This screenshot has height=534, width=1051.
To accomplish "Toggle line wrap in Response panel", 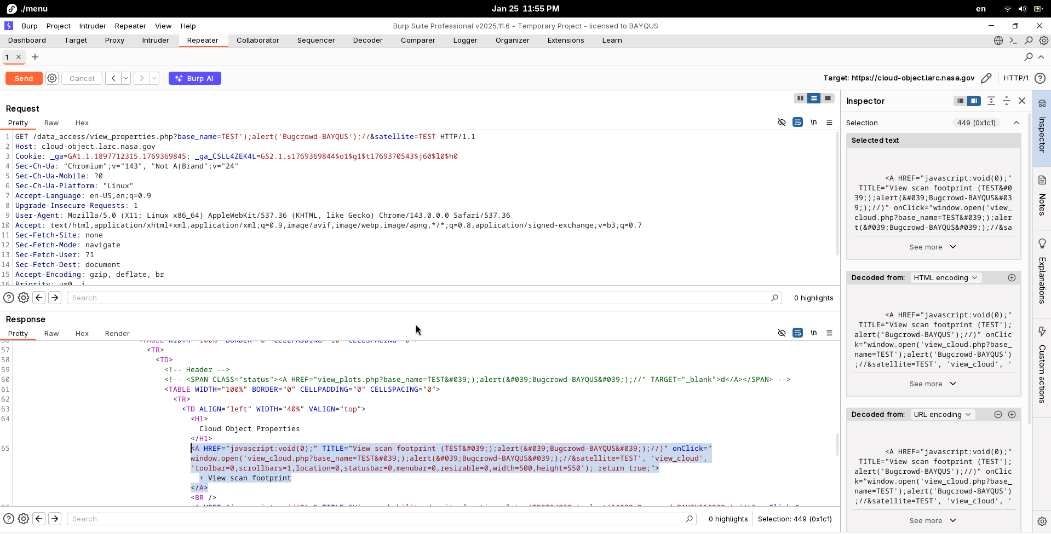I will pos(797,333).
